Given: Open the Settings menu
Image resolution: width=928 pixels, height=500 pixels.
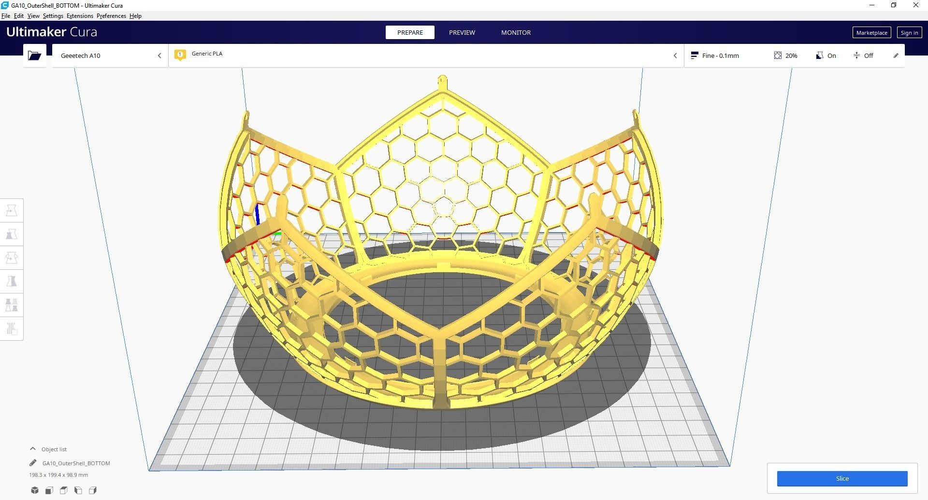Looking at the screenshot, I should pos(53,16).
